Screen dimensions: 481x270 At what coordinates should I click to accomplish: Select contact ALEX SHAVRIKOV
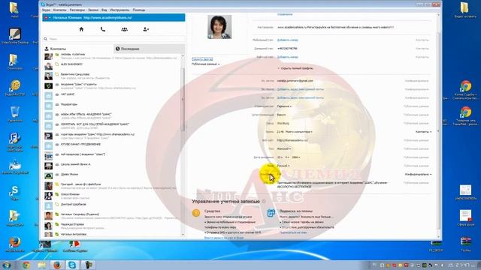112,66
